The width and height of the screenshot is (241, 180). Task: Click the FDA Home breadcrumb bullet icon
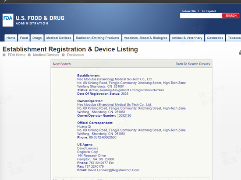[x=4, y=55]
